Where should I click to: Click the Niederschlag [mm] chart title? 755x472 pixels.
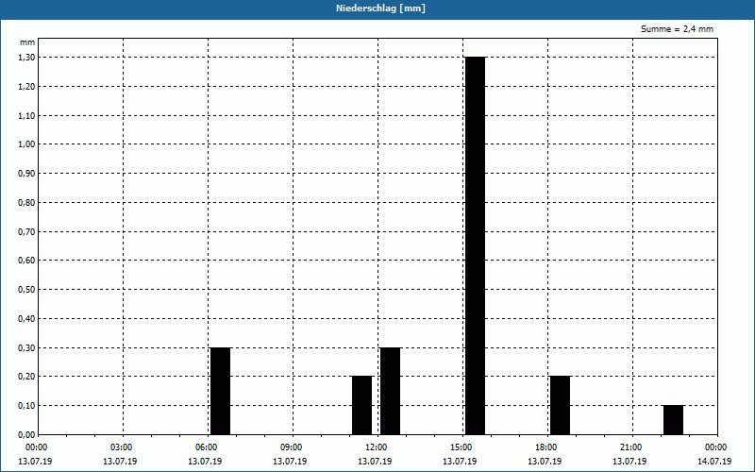pyautogui.click(x=380, y=8)
